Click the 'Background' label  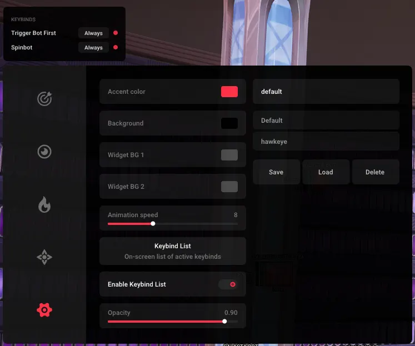point(126,123)
